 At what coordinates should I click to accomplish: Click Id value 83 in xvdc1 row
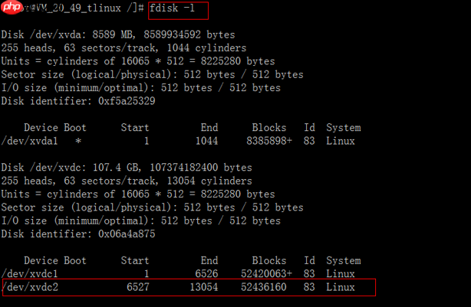(309, 274)
